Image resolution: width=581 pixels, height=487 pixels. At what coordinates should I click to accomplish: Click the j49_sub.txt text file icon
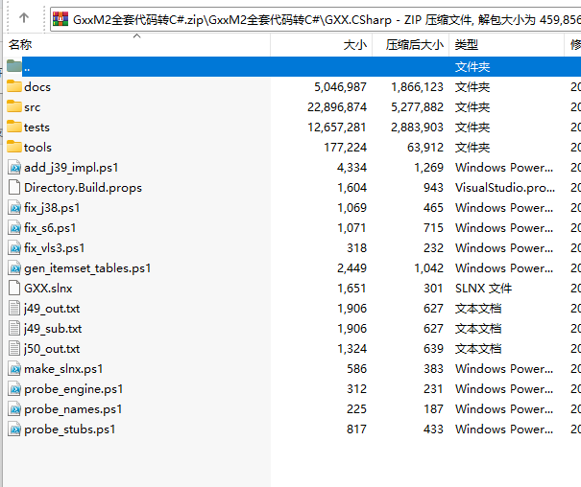click(14, 329)
